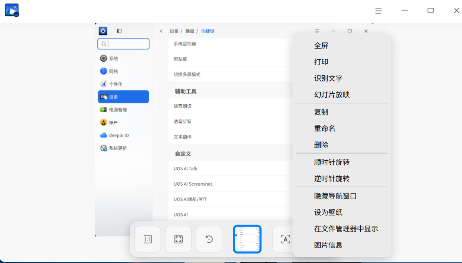
Task: Click the image viewer app logo icon
Action: point(12,10)
